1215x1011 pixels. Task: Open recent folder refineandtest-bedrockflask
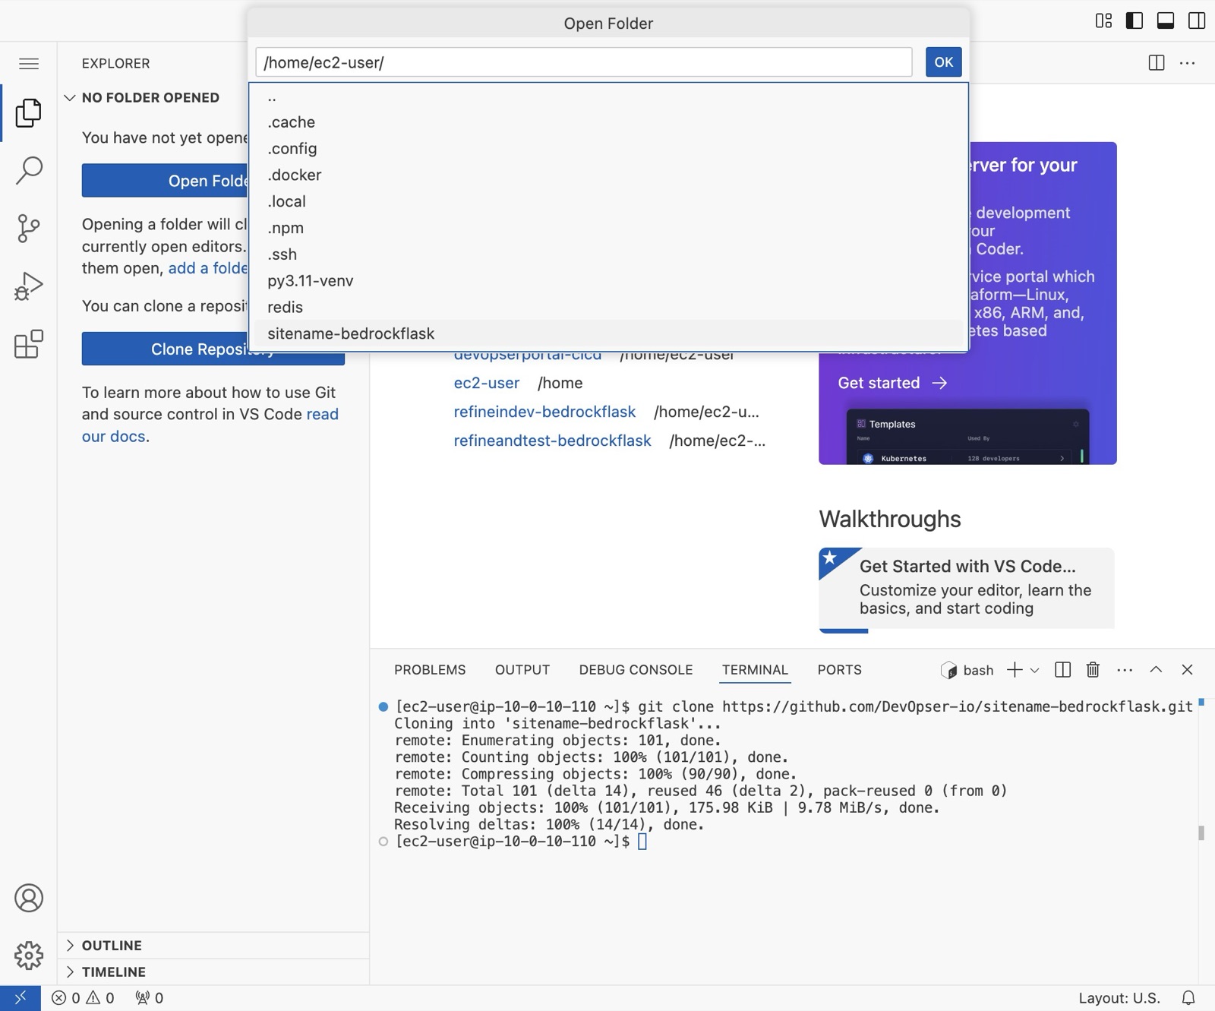(x=552, y=441)
